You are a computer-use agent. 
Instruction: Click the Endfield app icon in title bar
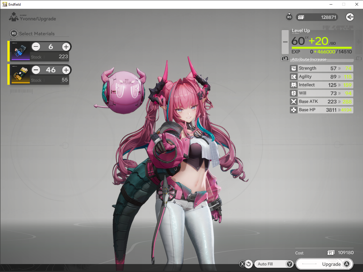(5, 4)
